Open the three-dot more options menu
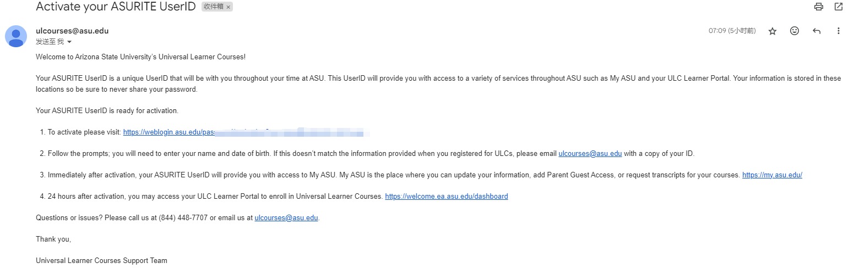The height and width of the screenshot is (274, 854). click(x=839, y=31)
